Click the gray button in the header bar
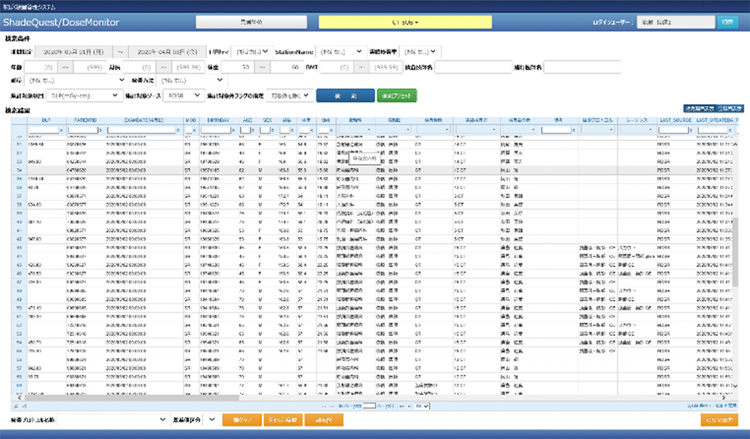The image size is (750, 439). coord(251,22)
